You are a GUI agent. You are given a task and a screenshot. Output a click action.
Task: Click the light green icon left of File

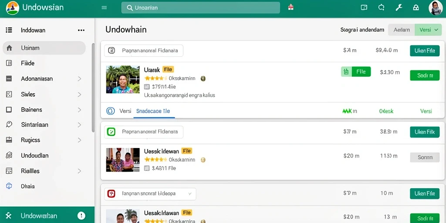(x=346, y=72)
